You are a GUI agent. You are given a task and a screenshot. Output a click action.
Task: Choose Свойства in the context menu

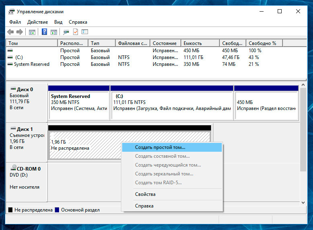[x=172, y=194]
